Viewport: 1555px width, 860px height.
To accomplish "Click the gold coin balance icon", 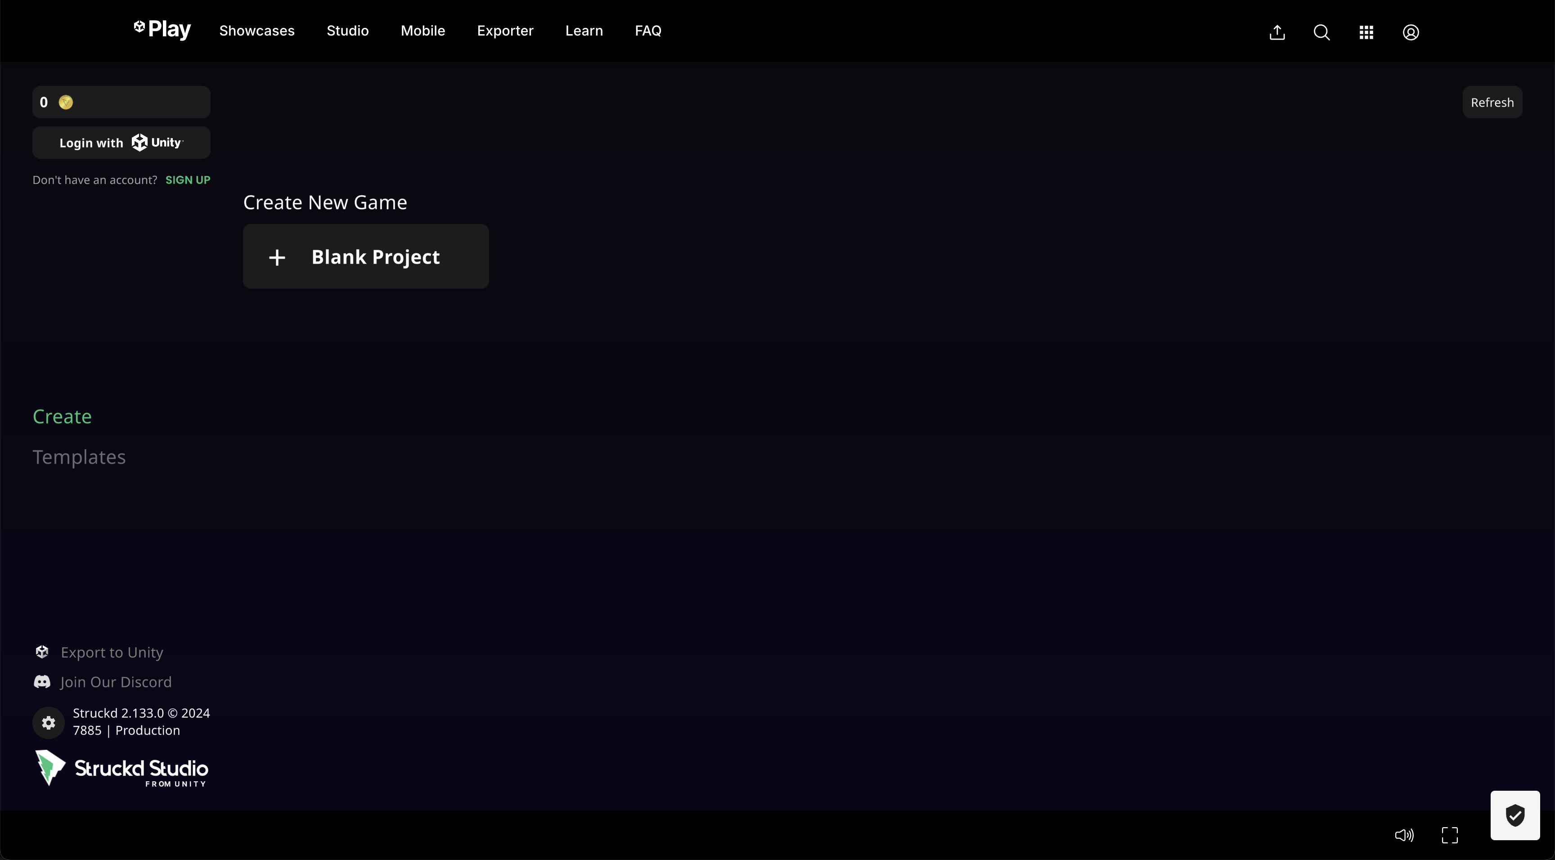I will pyautogui.click(x=66, y=102).
